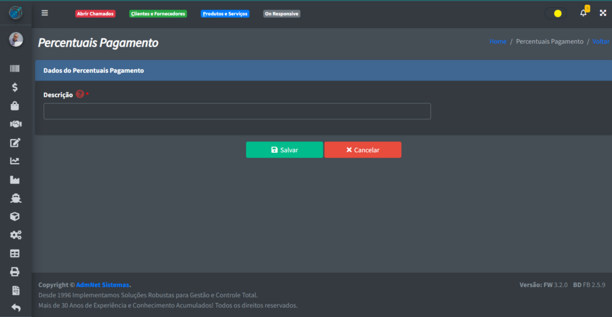The height and width of the screenshot is (317, 612).
Task: Click the shopping bag sidebar icon
Action: [x=16, y=106]
